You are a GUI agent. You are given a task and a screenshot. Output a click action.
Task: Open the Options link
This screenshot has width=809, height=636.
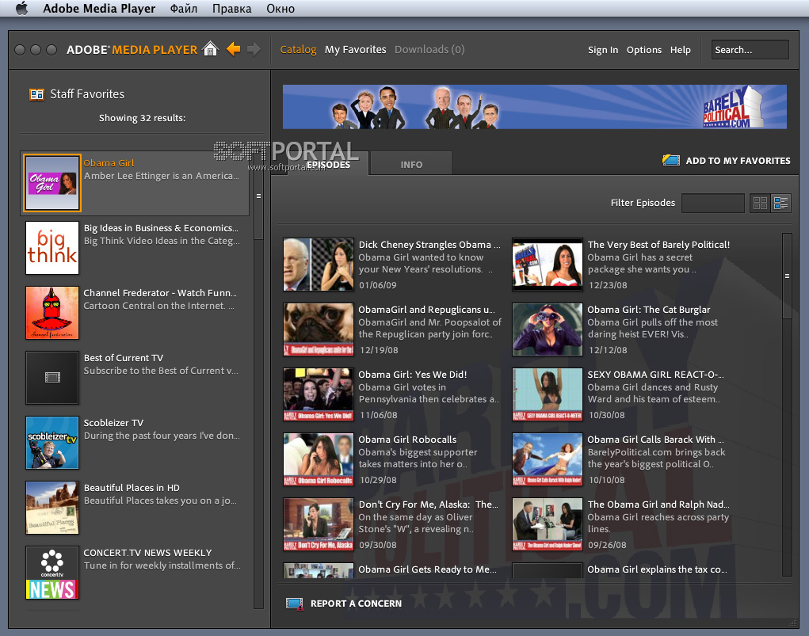click(644, 50)
